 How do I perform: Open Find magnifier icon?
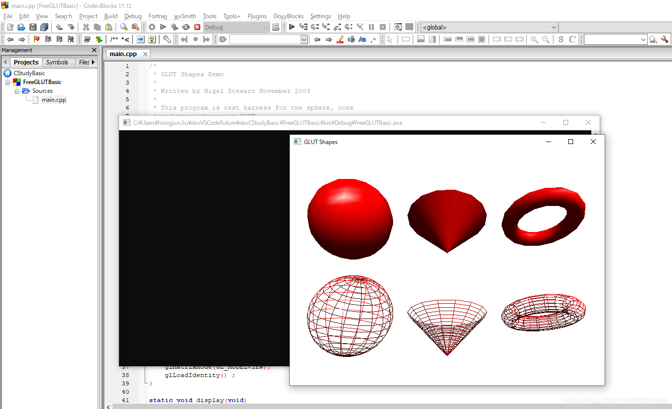123,28
